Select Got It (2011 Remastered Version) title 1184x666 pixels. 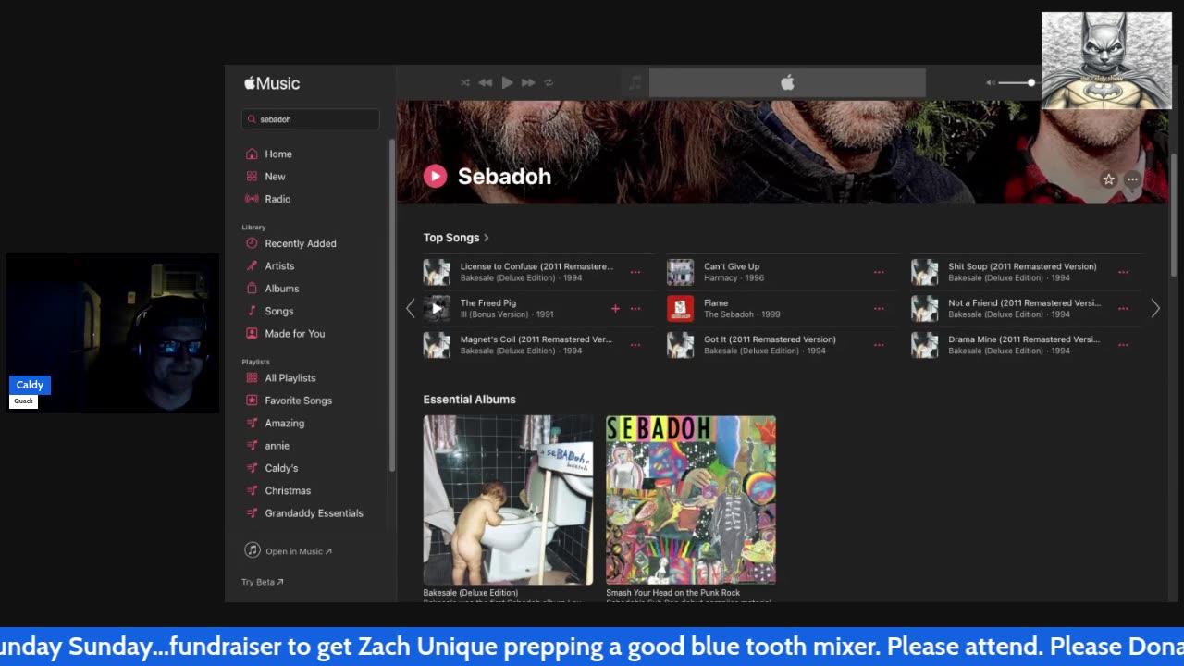point(770,339)
